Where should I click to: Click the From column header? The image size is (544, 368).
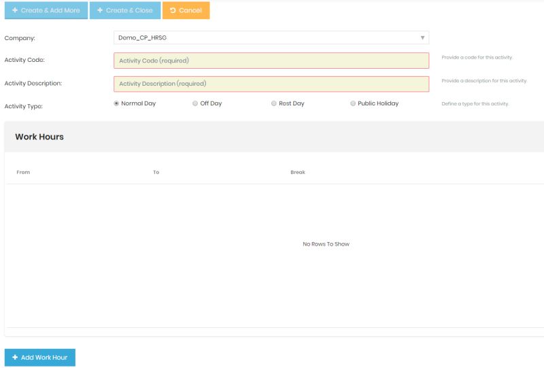tap(23, 172)
